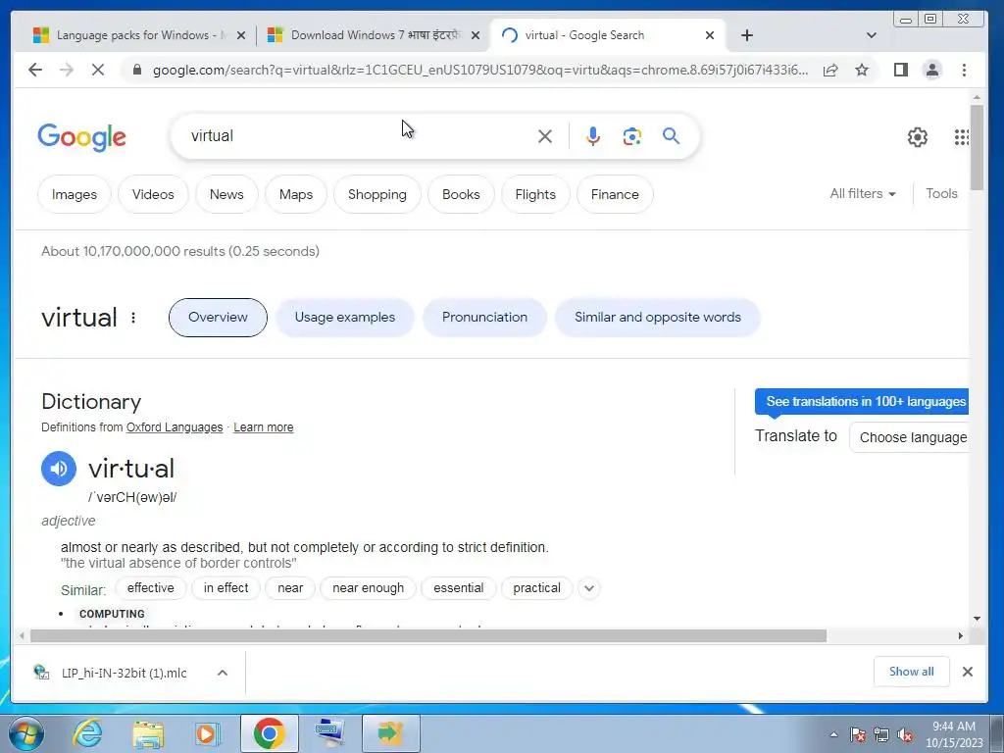Click the magnifying glass search icon

click(671, 135)
